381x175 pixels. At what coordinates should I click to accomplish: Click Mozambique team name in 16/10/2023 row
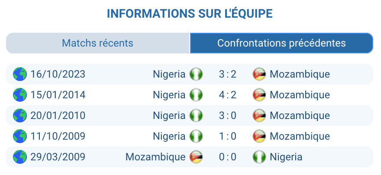(x=300, y=74)
